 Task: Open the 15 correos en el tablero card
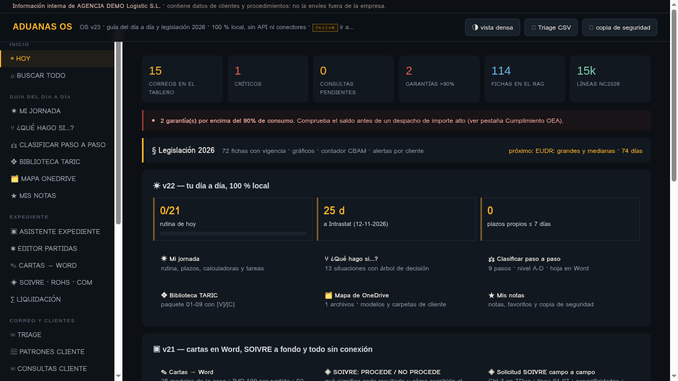point(182,79)
